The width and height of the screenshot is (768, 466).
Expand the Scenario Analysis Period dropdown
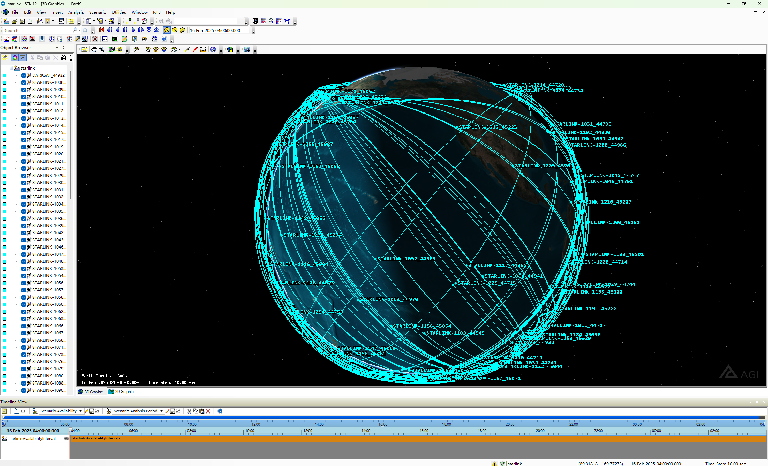pyautogui.click(x=161, y=411)
